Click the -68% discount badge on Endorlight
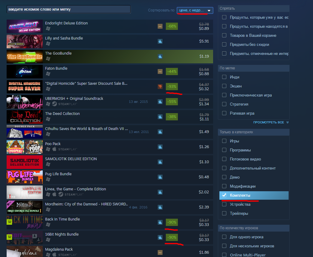This screenshot has height=257, width=313. [172, 26]
